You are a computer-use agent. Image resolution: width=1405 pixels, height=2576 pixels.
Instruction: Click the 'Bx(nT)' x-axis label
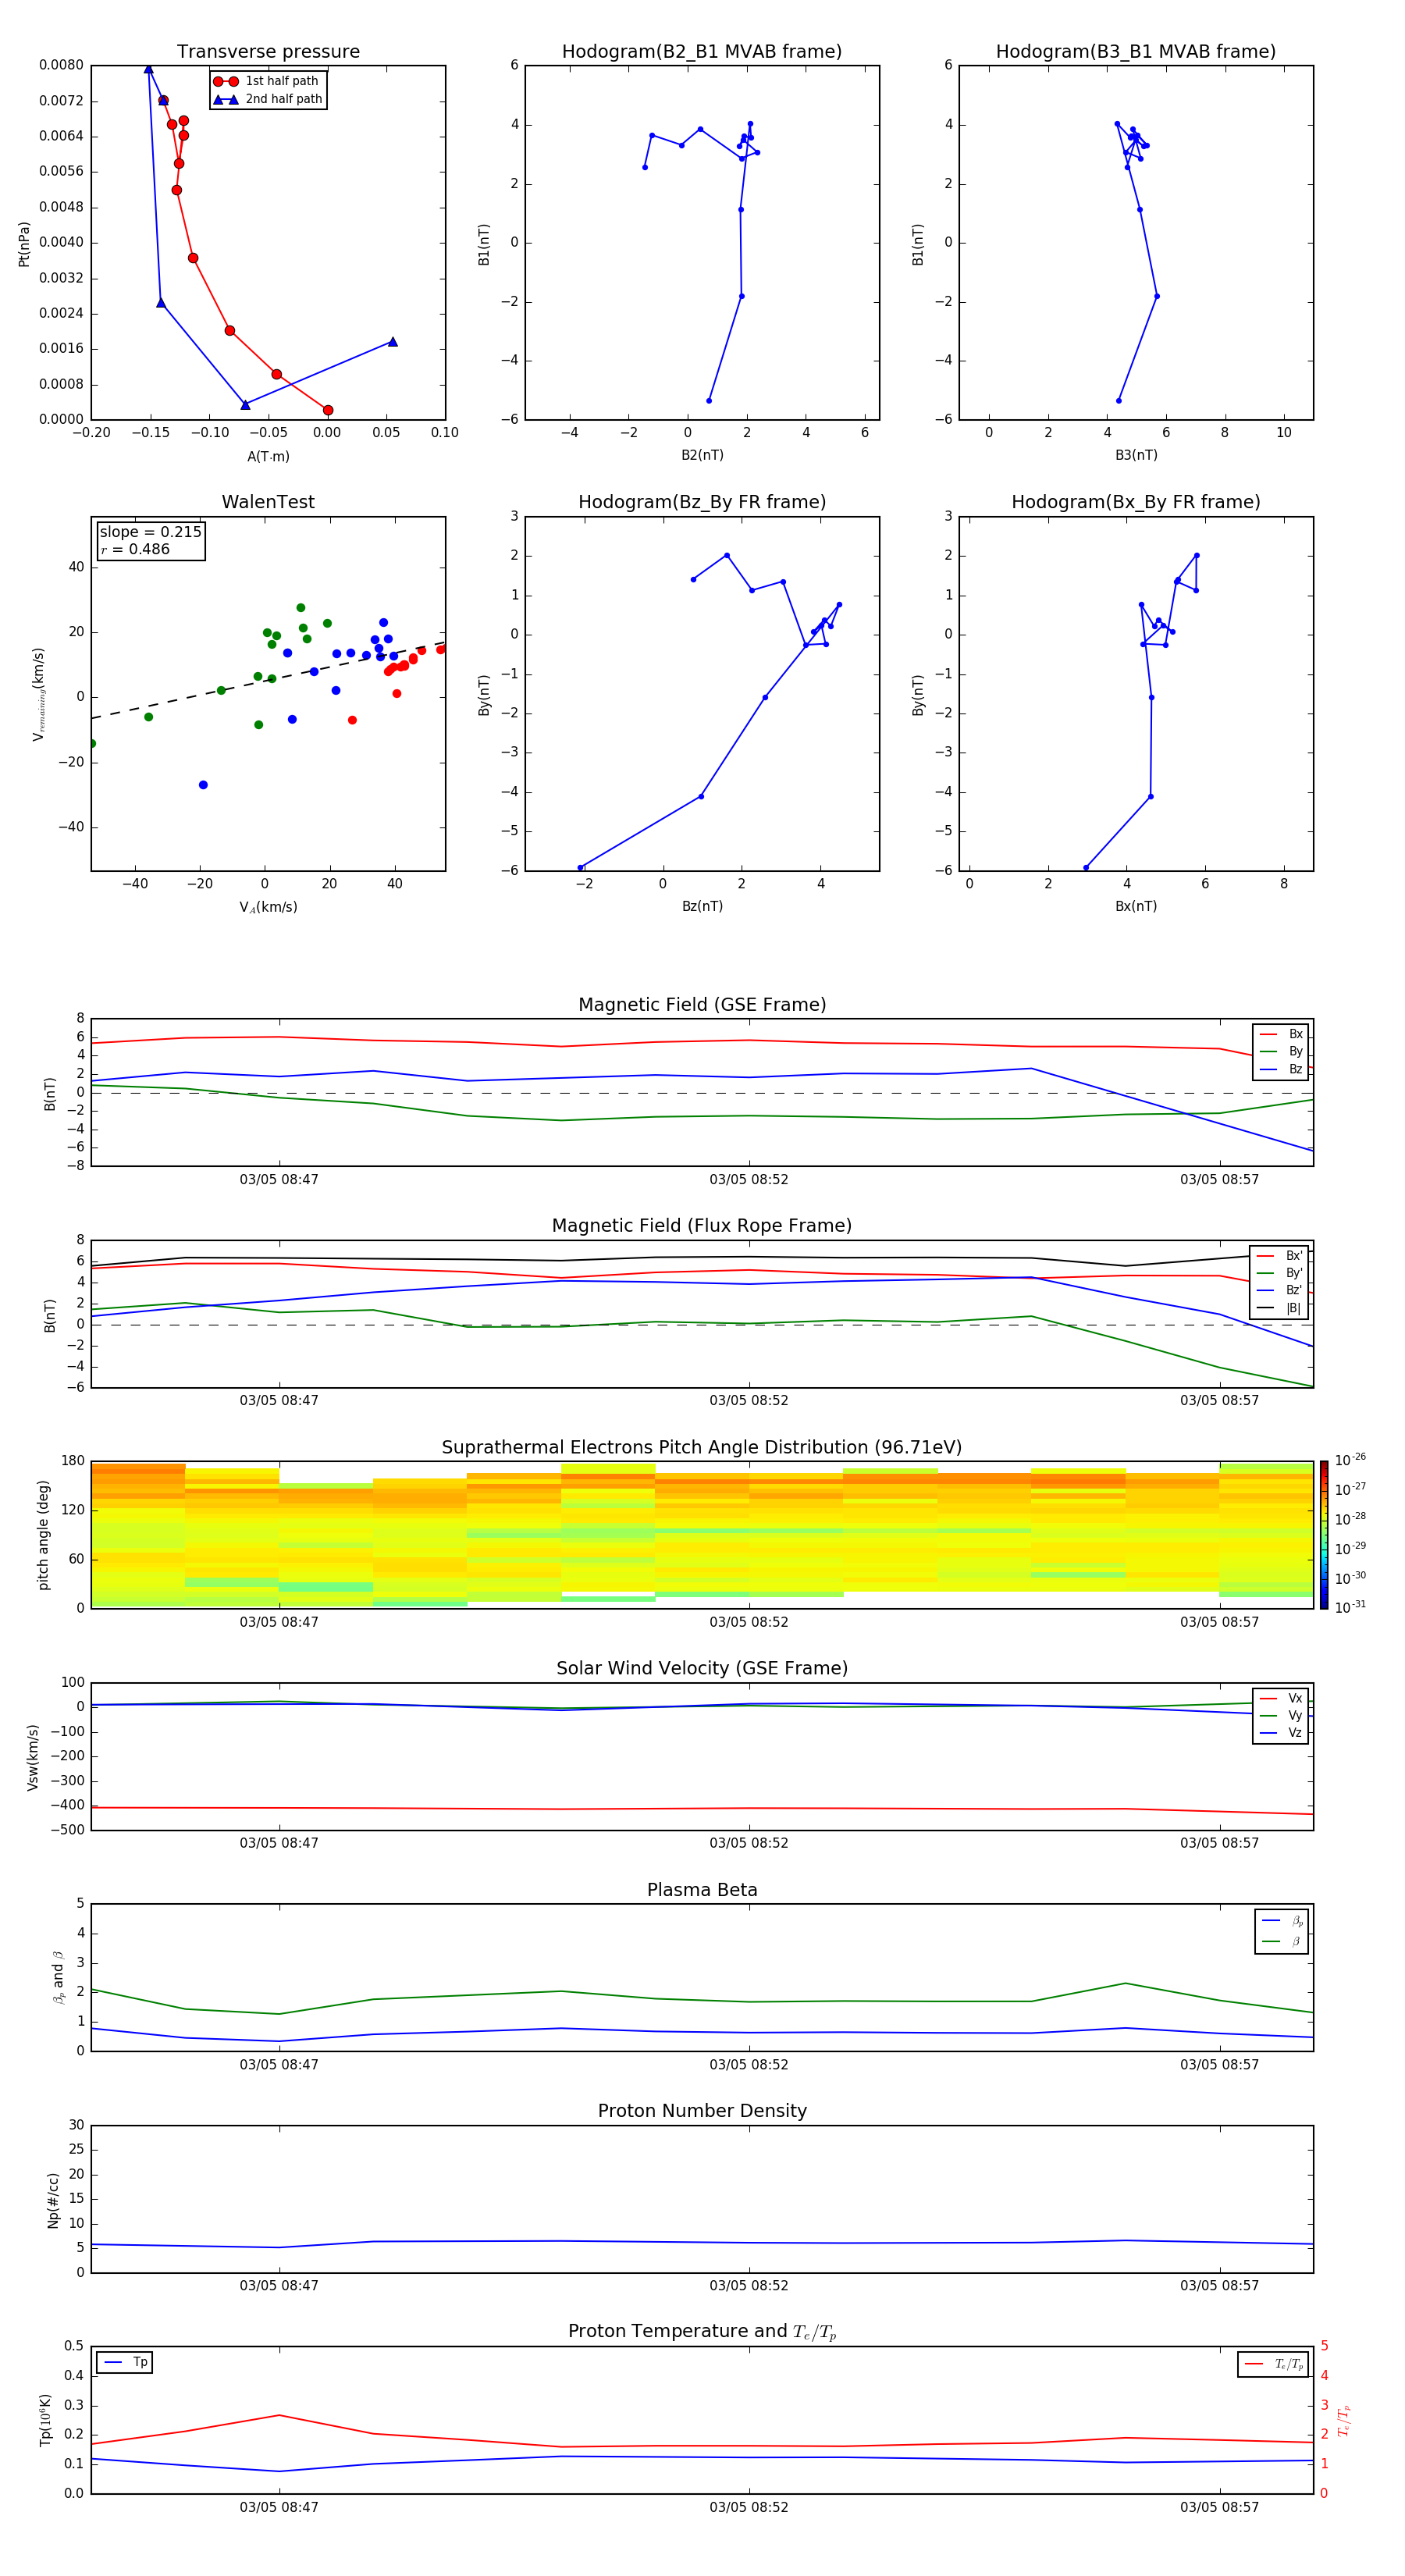[x=1136, y=906]
